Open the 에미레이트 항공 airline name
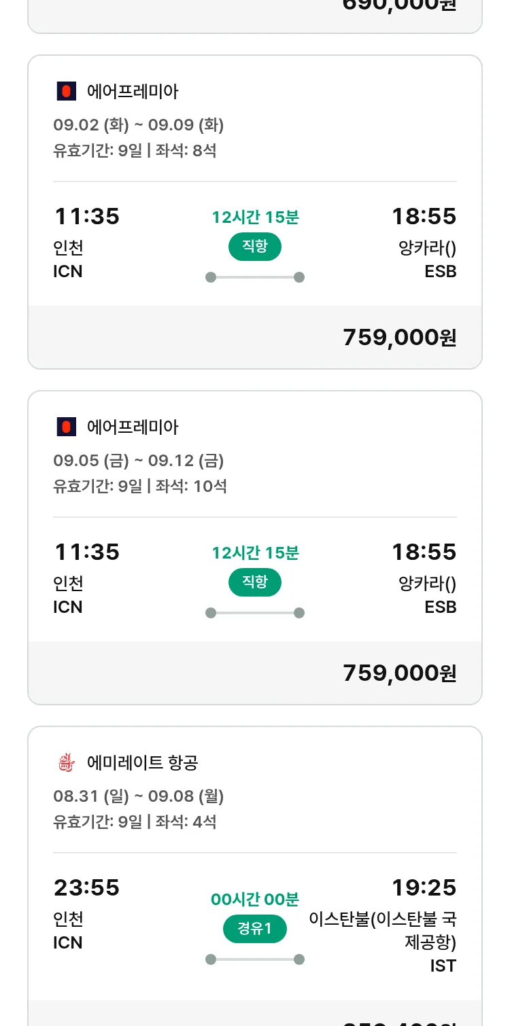The width and height of the screenshot is (510, 1026). click(143, 762)
